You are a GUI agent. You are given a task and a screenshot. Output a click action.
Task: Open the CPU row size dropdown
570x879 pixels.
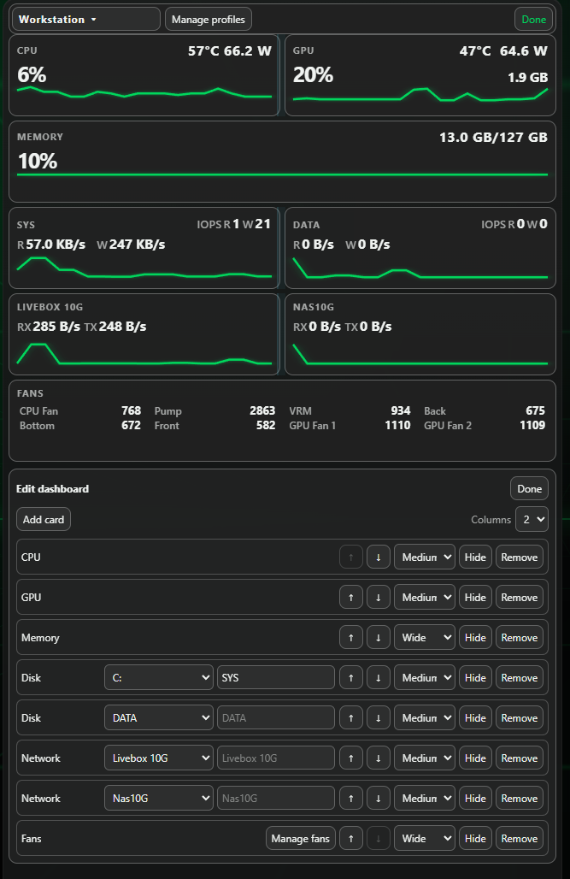[x=424, y=557]
